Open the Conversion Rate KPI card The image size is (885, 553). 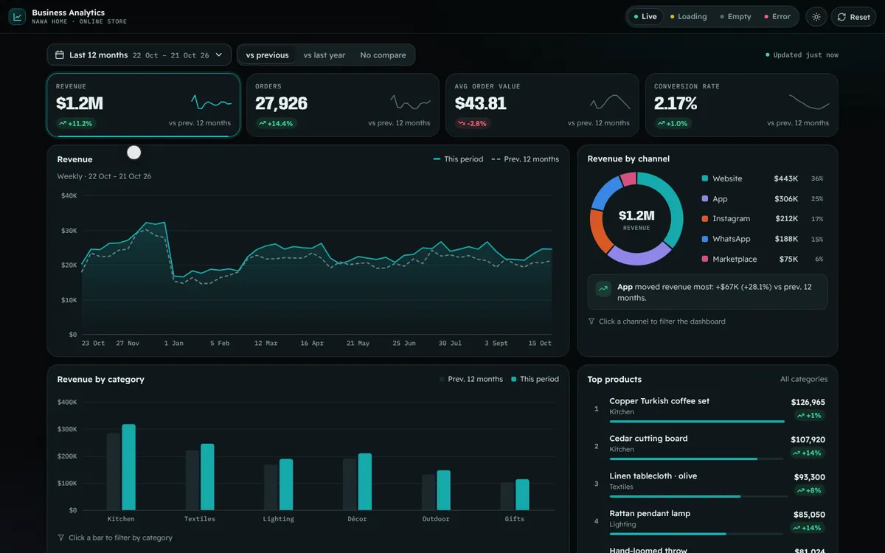[742, 105]
